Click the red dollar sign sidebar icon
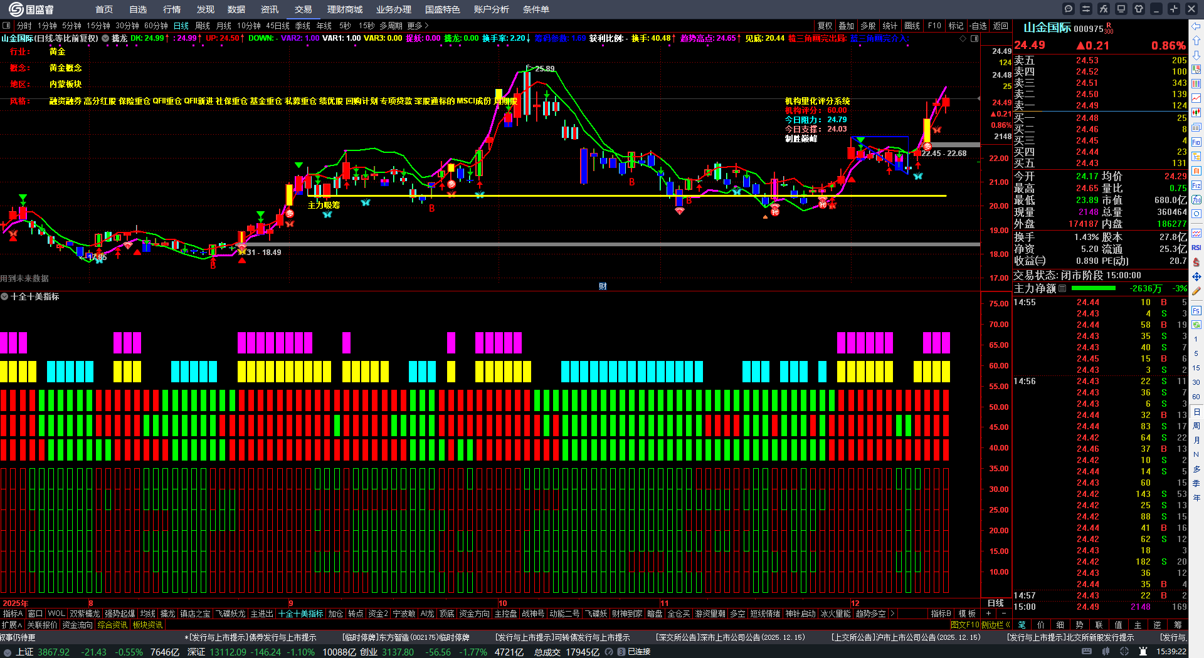The width and height of the screenshot is (1204, 658). coord(1196,262)
